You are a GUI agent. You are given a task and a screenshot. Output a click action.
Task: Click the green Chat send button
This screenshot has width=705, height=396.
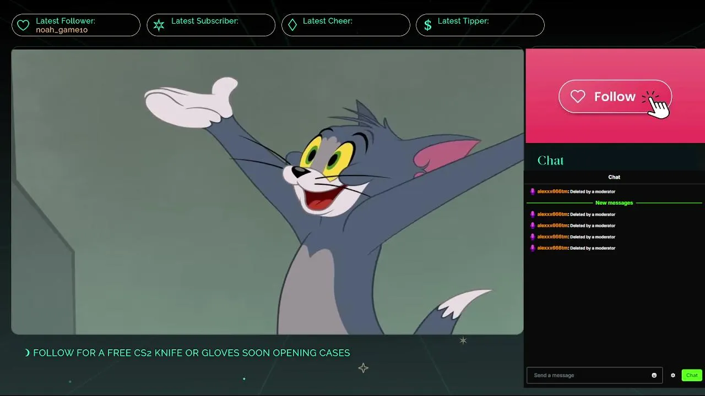(x=692, y=375)
